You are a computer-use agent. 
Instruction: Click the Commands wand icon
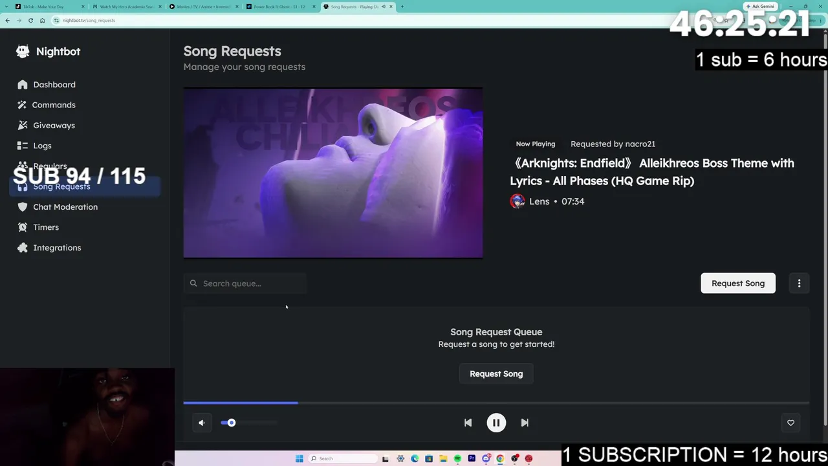pyautogui.click(x=23, y=105)
